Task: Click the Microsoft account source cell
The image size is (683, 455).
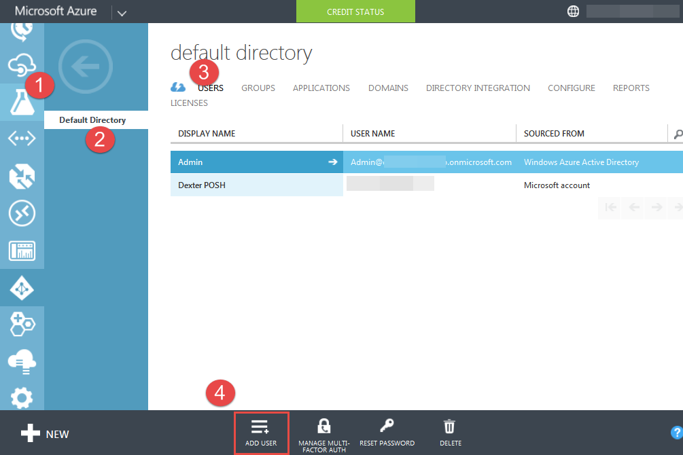Action: point(557,185)
